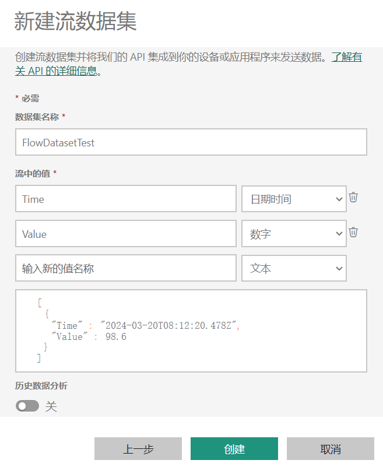Toggle the historical data analysis switch
Image resolution: width=383 pixels, height=474 pixels.
point(27,406)
